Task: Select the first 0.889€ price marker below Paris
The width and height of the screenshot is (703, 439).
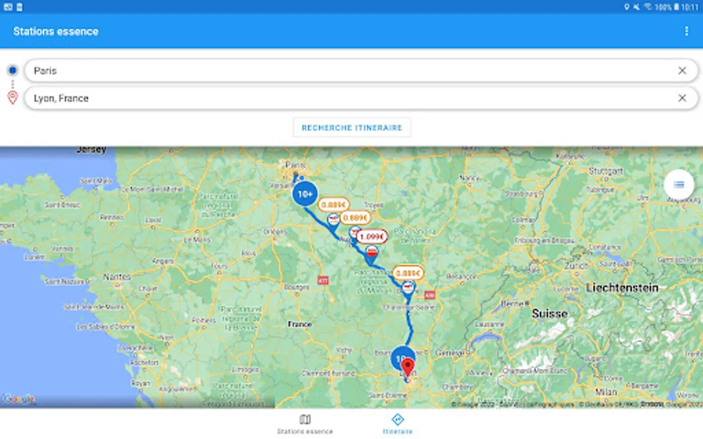Action: (x=333, y=205)
